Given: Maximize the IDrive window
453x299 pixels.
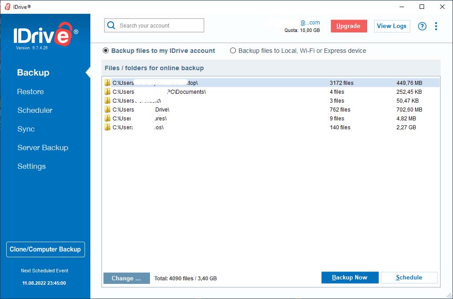Looking at the screenshot, I should coord(422,7).
